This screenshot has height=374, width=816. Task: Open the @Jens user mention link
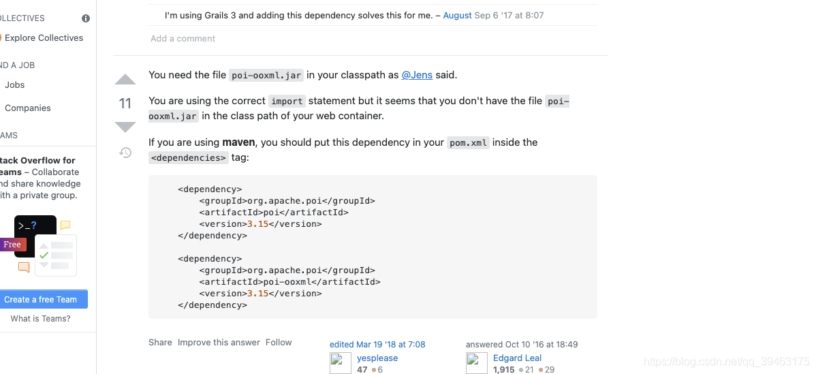[x=417, y=75]
